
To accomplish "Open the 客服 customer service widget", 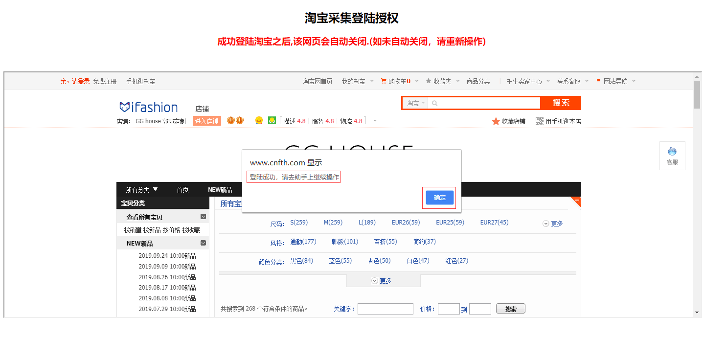I will click(x=672, y=156).
